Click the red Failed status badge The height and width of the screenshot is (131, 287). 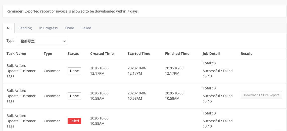[x=74, y=121]
